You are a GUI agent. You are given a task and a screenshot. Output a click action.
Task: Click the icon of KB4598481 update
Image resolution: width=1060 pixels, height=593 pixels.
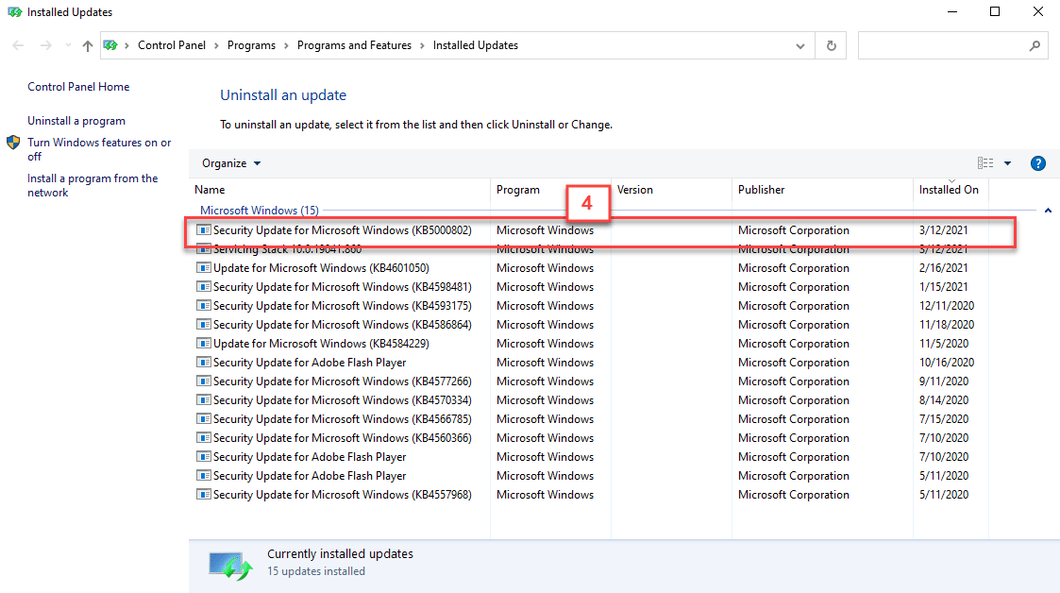204,287
